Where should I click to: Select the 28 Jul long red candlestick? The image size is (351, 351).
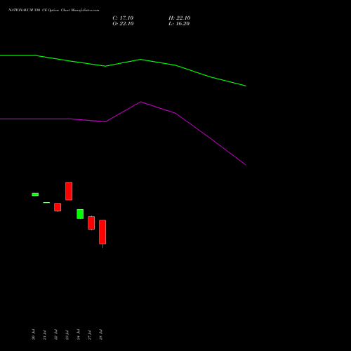102,232
